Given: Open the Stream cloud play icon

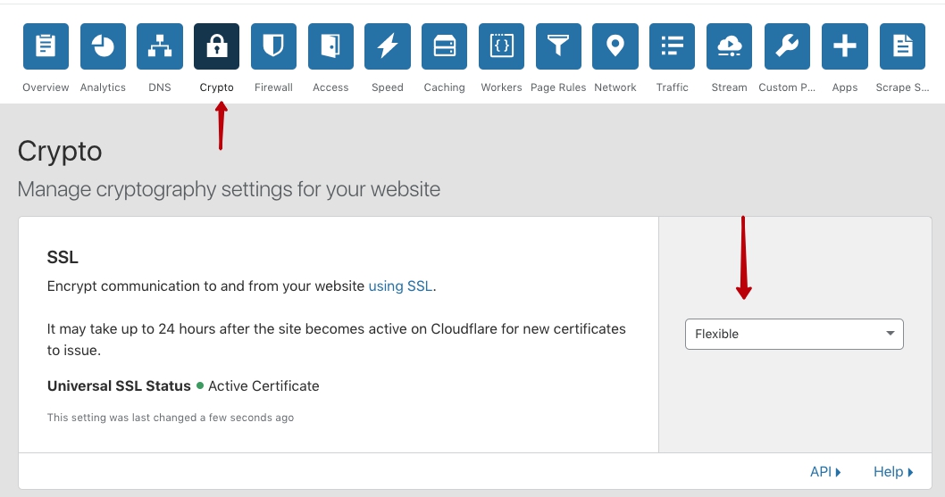Looking at the screenshot, I should (729, 46).
